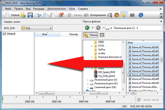Image resolution: width=165 pixels, height=110 pixels.
Task: Click the disc info icon after Копирование
Action: [109, 15]
